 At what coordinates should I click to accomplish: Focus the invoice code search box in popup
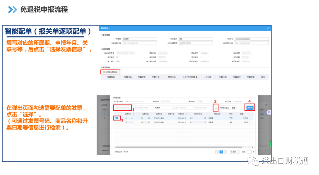(x=143, y=108)
